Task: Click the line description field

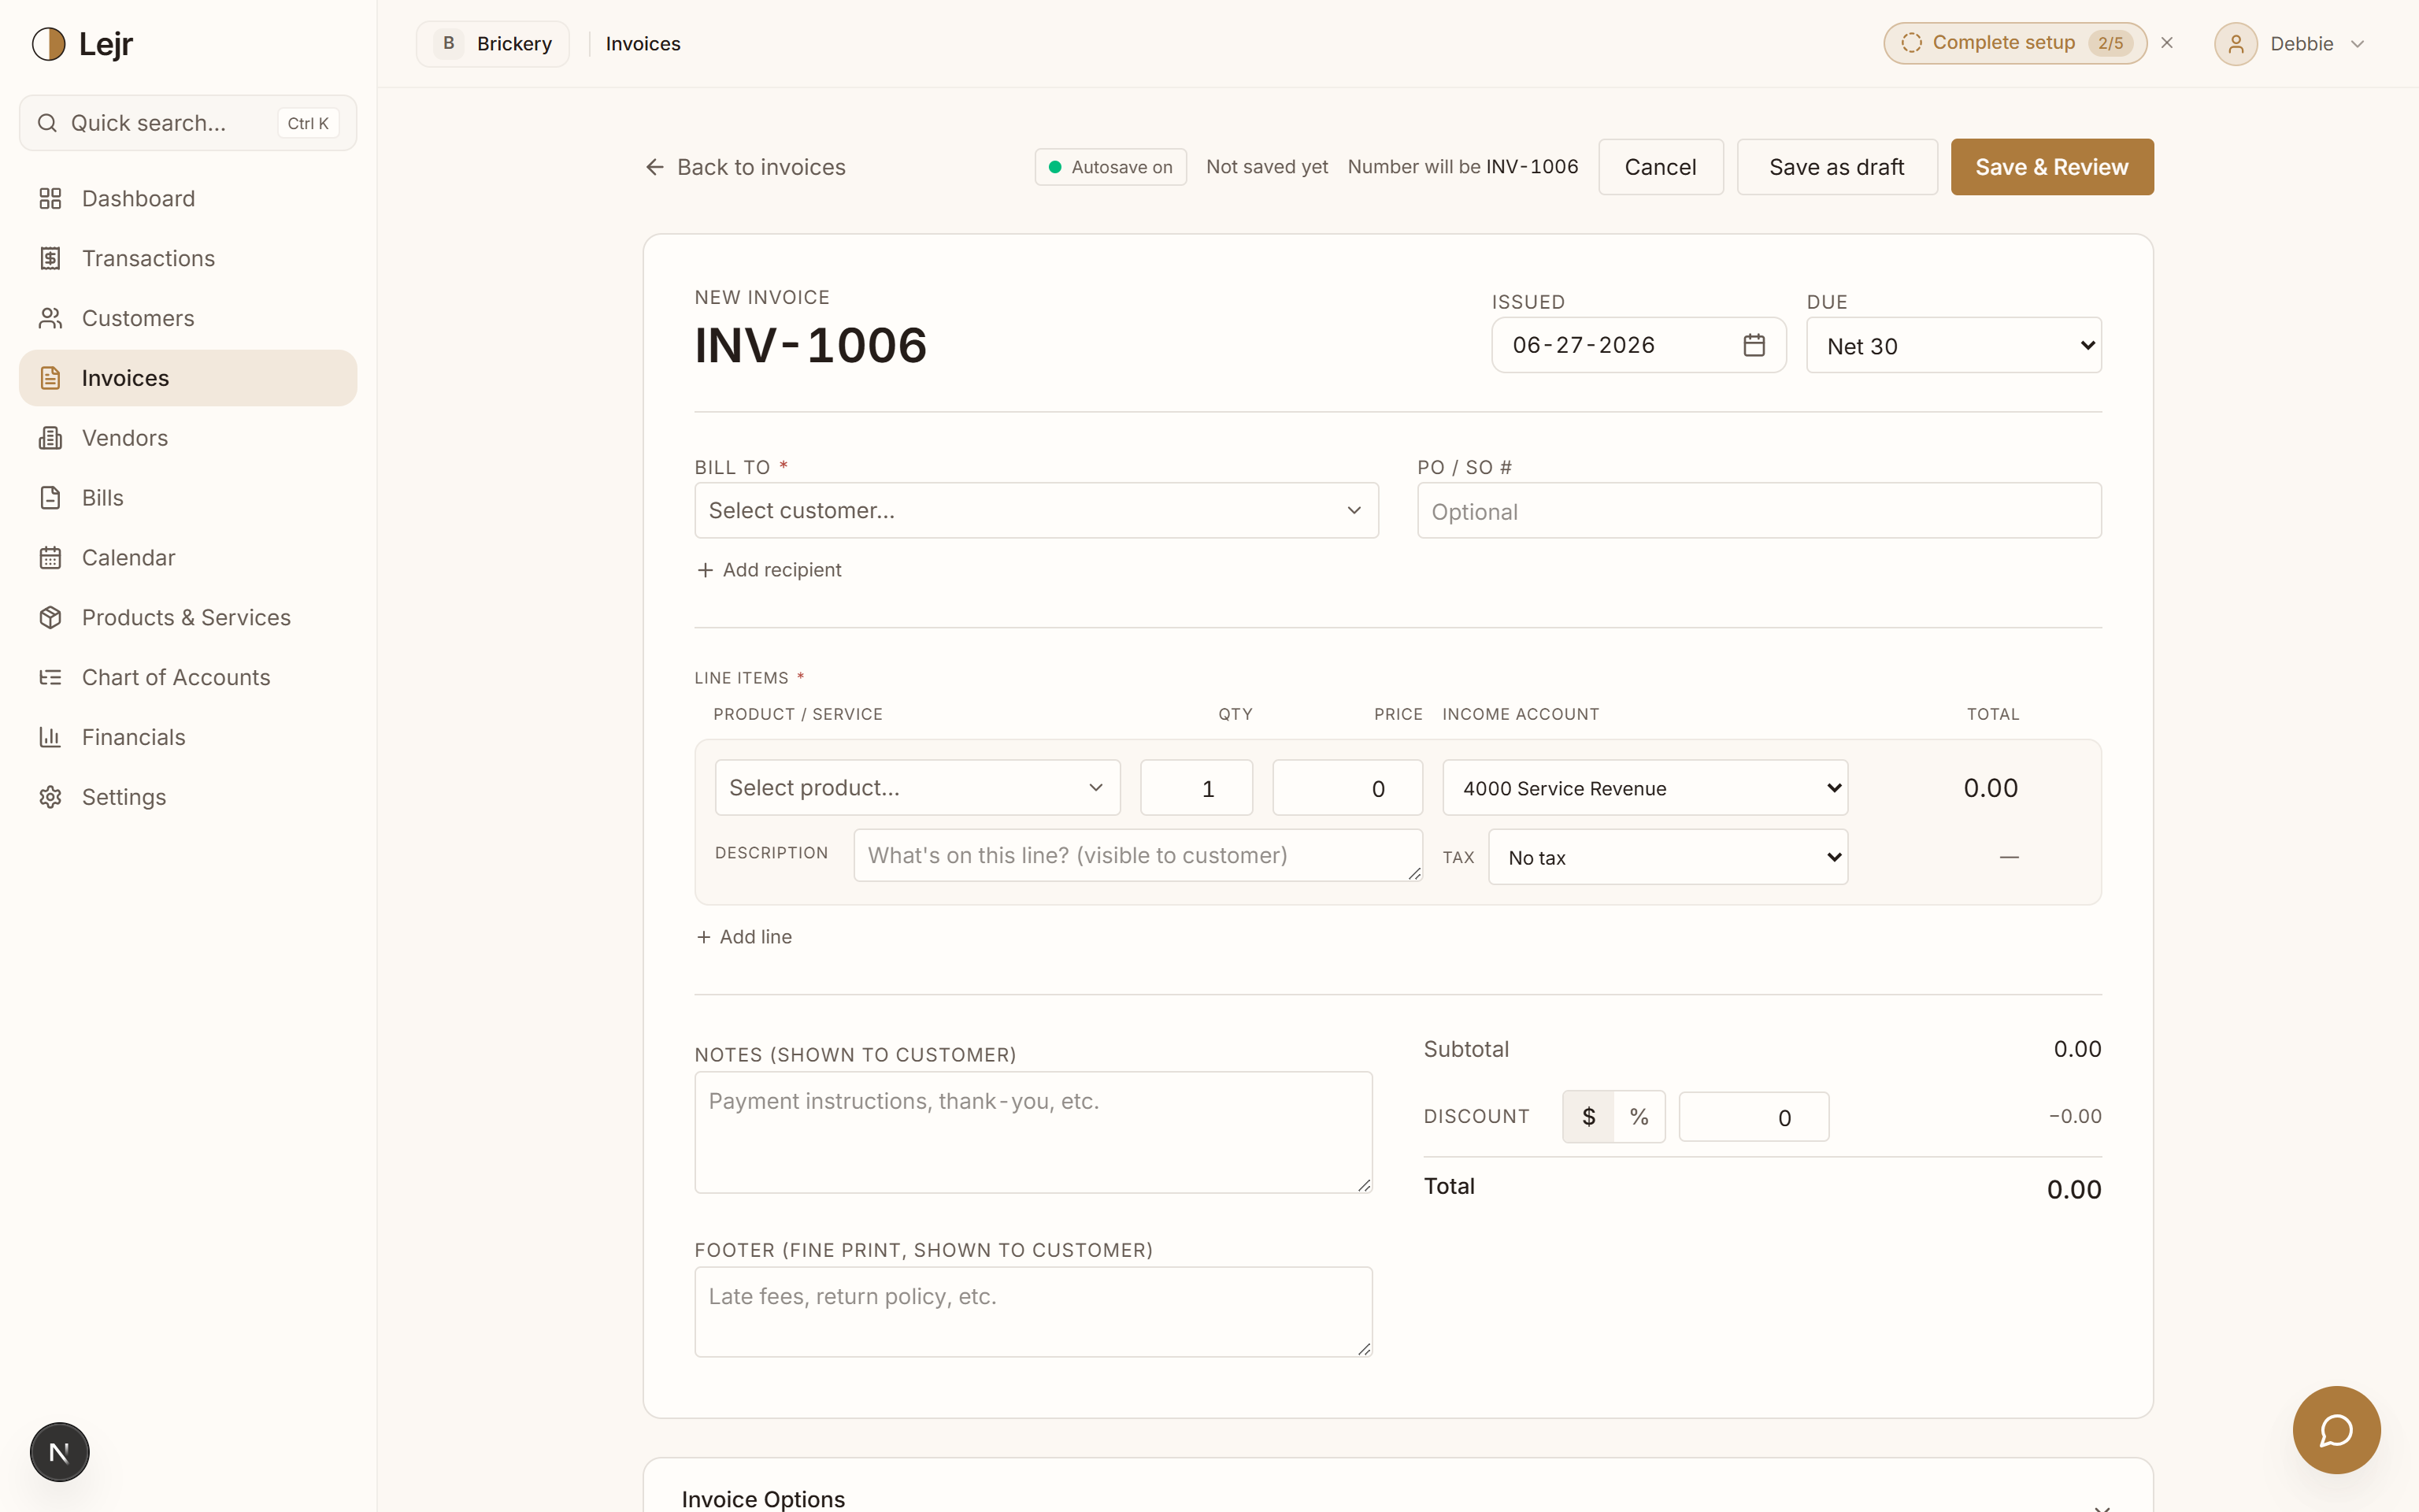Action: [1139, 855]
